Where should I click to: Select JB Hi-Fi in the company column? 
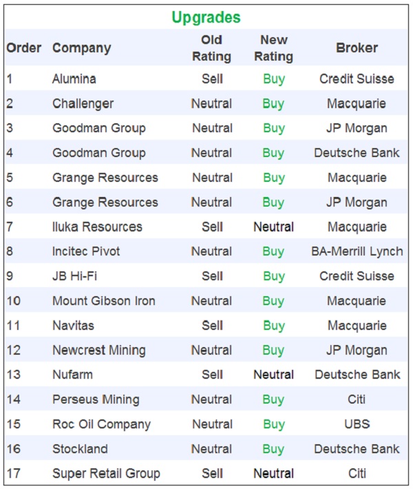(74, 276)
